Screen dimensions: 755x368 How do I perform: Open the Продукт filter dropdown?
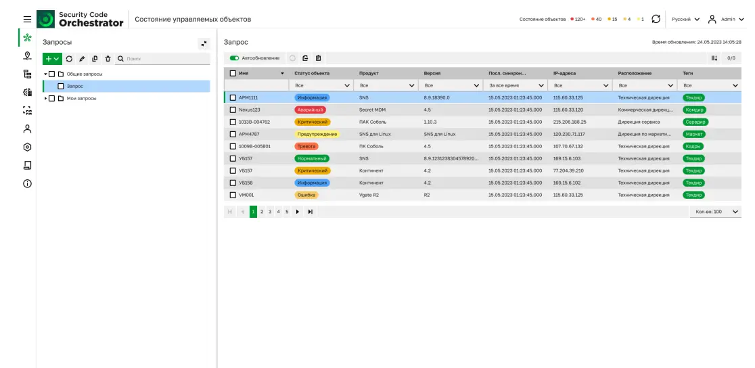(385, 85)
